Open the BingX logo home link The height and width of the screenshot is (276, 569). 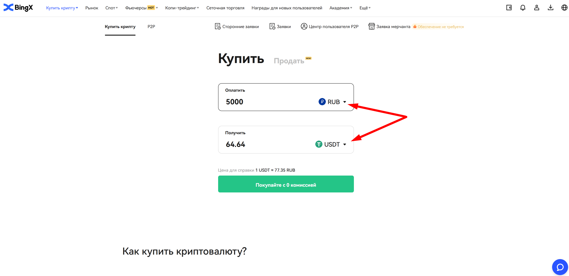[18, 8]
